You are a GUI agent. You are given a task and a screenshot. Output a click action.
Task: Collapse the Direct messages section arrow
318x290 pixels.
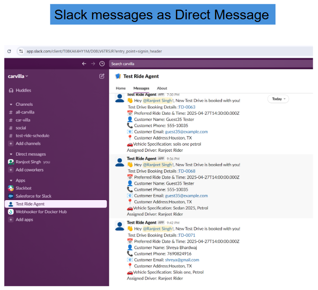[x=11, y=154]
